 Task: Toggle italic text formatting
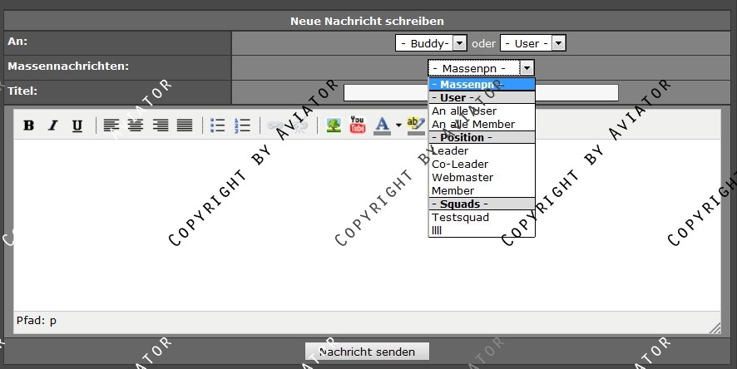(52, 125)
